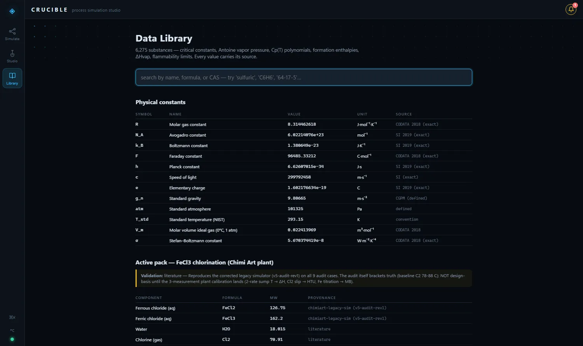This screenshot has width=583, height=346.
Task: Click the Active pack FeCl3 chlorination heading
Action: (x=204, y=263)
